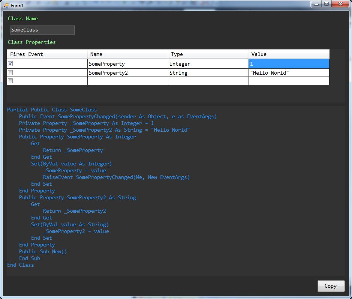The width and height of the screenshot is (352, 299).
Task: Click the Private Property _SomeProperty2 line
Action: point(104,130)
